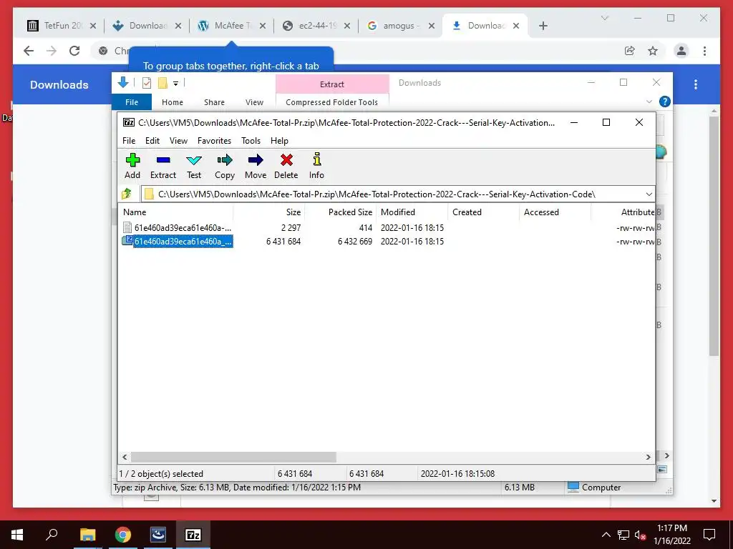Screen dimensions: 733x549
Task: Open the Home tab in Explorer ribbon
Action: click(x=173, y=102)
